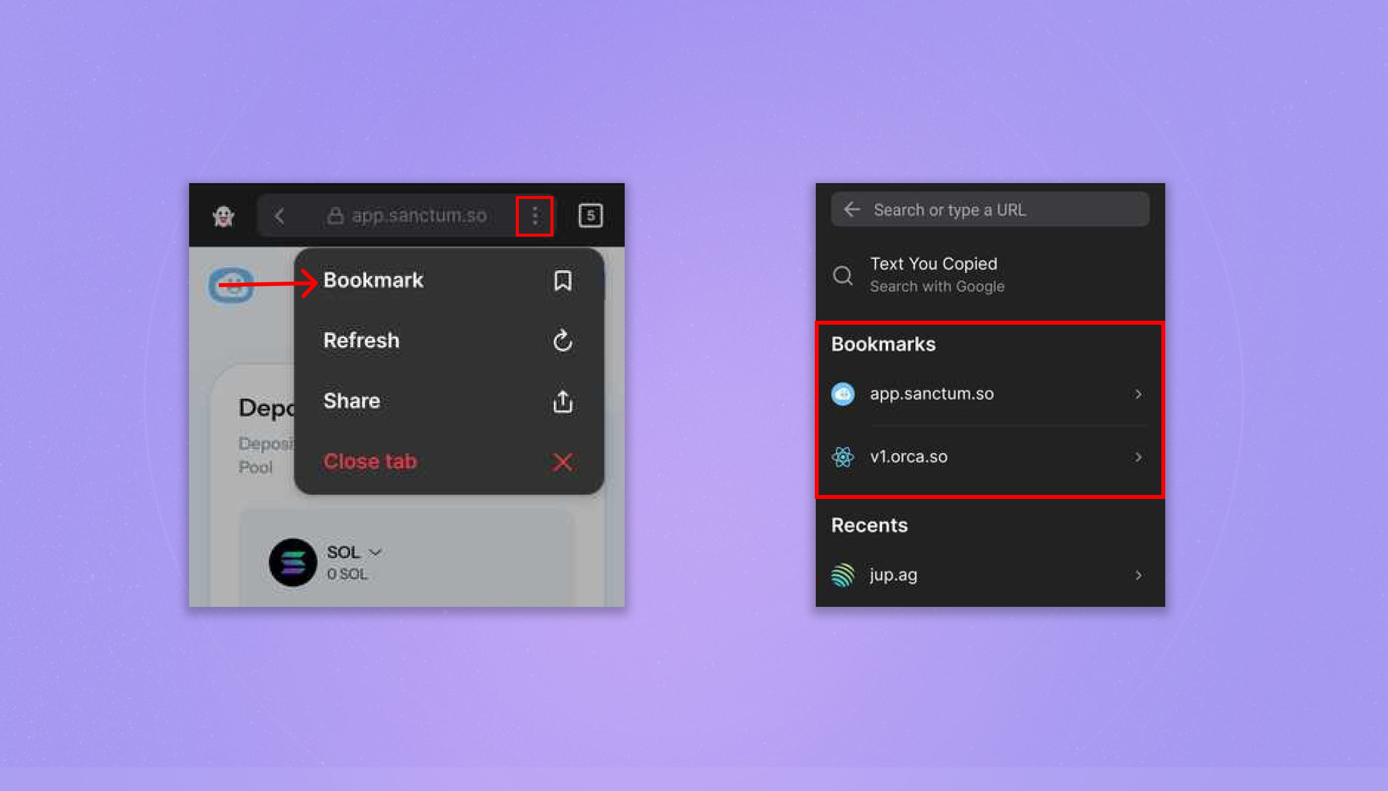Click the 0 SOL balance text
Screen dimensions: 1388x791
coord(347,574)
